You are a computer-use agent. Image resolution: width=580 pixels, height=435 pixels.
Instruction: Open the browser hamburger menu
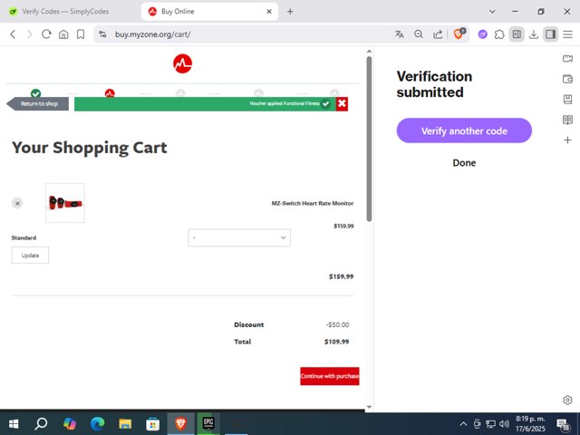pyautogui.click(x=568, y=34)
